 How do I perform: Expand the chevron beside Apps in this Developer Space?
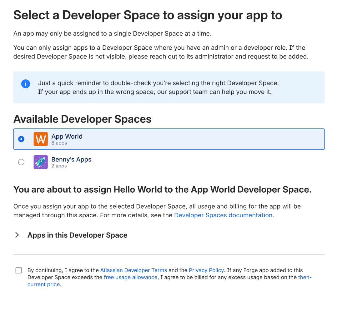(17, 235)
